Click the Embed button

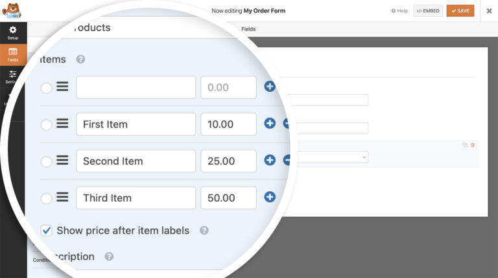point(427,10)
